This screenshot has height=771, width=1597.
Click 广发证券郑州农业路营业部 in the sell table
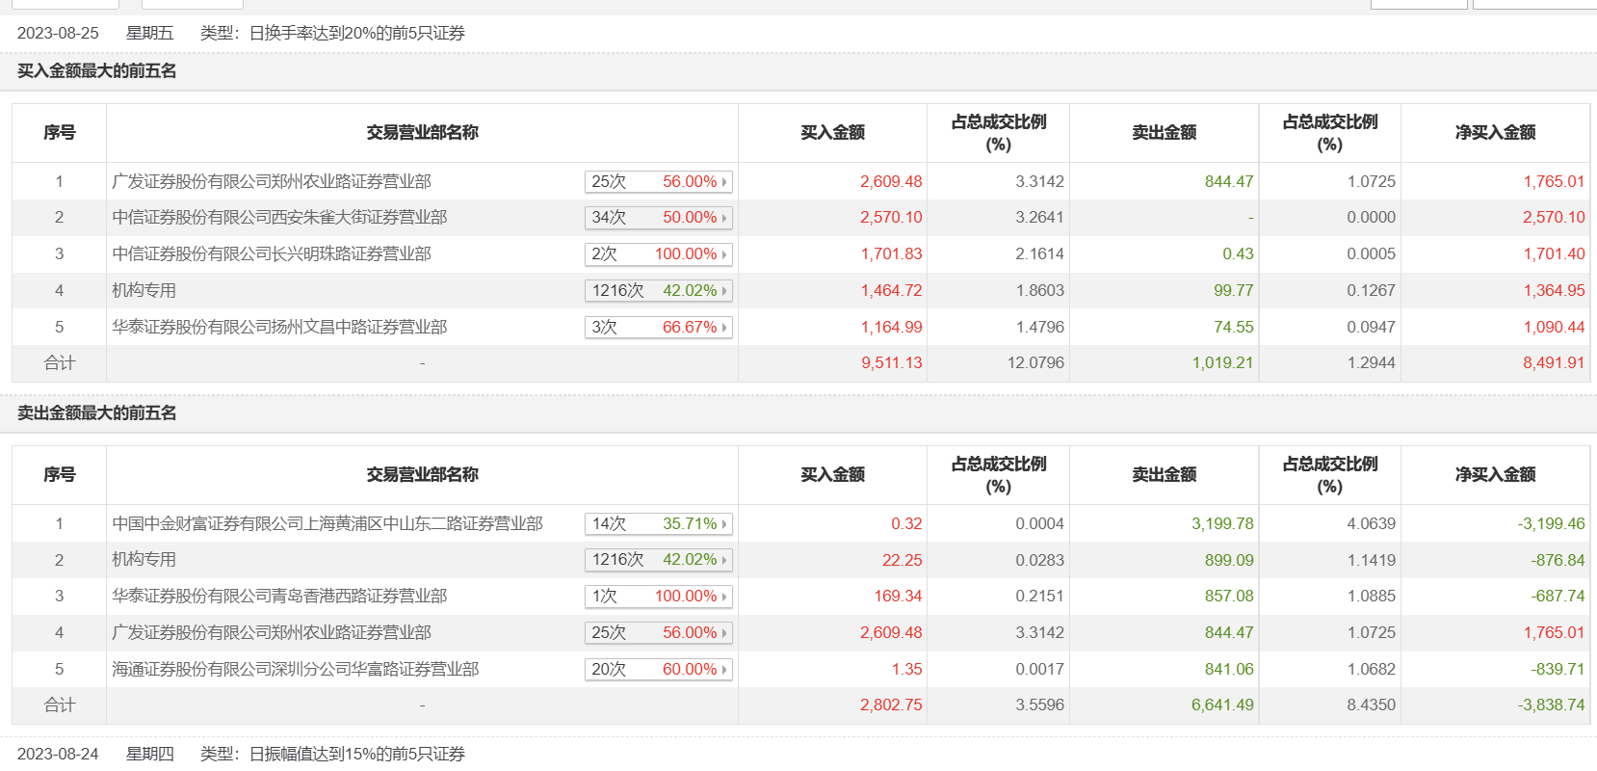(272, 633)
